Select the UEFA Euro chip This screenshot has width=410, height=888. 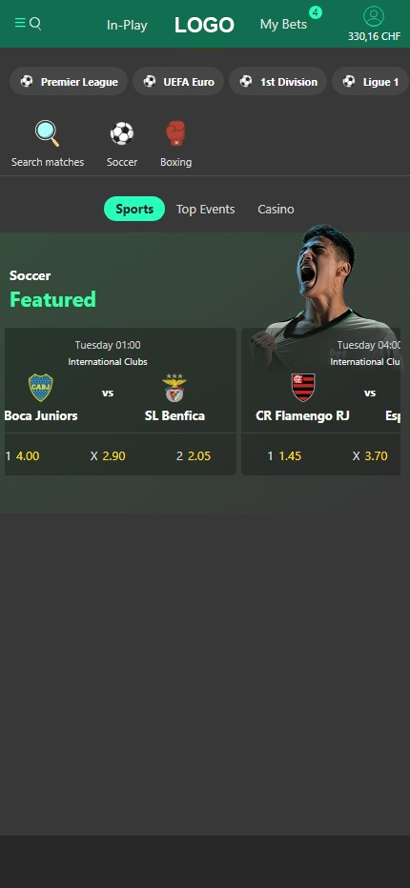click(x=178, y=82)
